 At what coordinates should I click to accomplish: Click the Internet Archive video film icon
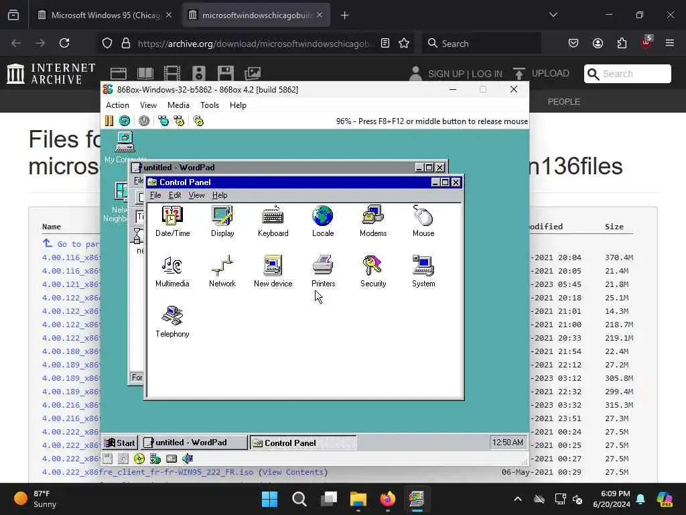click(x=172, y=74)
